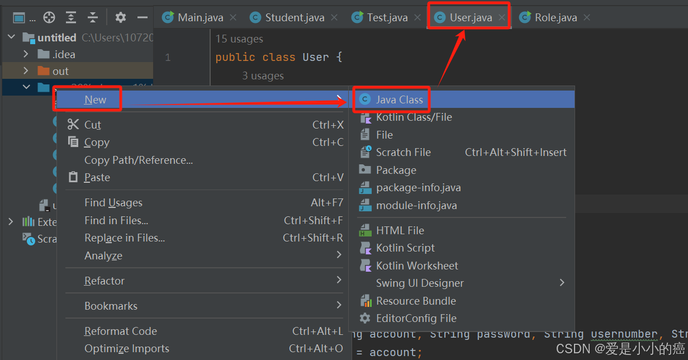
Task: Click the Scratch File icon
Action: click(365, 152)
